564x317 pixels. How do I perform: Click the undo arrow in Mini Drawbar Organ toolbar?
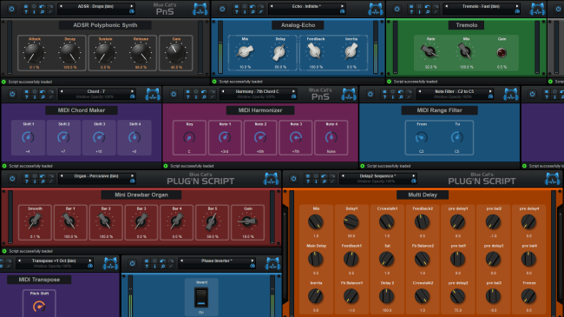tap(43, 176)
